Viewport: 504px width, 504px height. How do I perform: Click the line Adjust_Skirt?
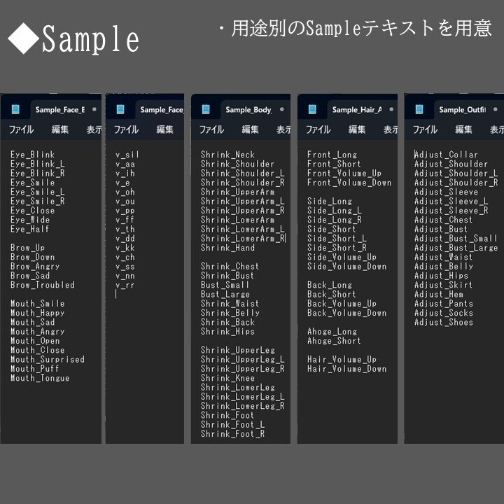coord(444,285)
